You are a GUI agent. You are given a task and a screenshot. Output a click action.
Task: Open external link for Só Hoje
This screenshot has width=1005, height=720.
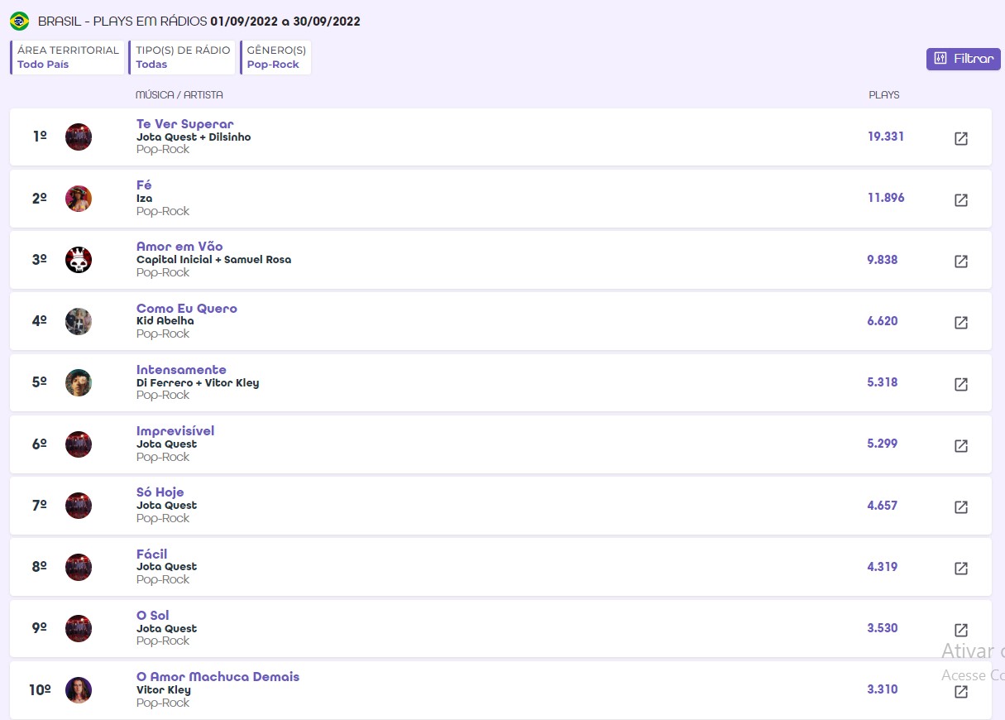click(x=961, y=507)
